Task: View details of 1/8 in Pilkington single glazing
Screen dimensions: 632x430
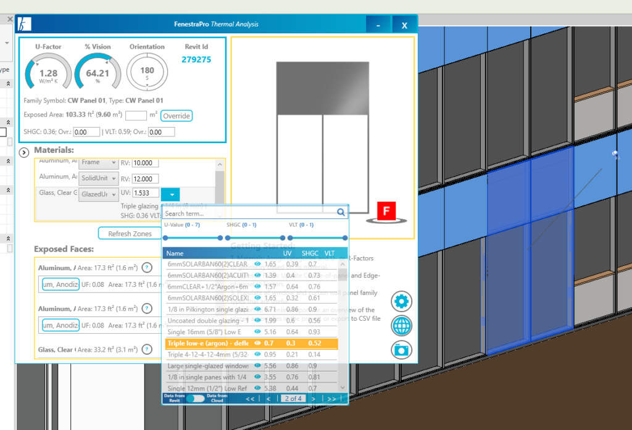Action: (257, 309)
